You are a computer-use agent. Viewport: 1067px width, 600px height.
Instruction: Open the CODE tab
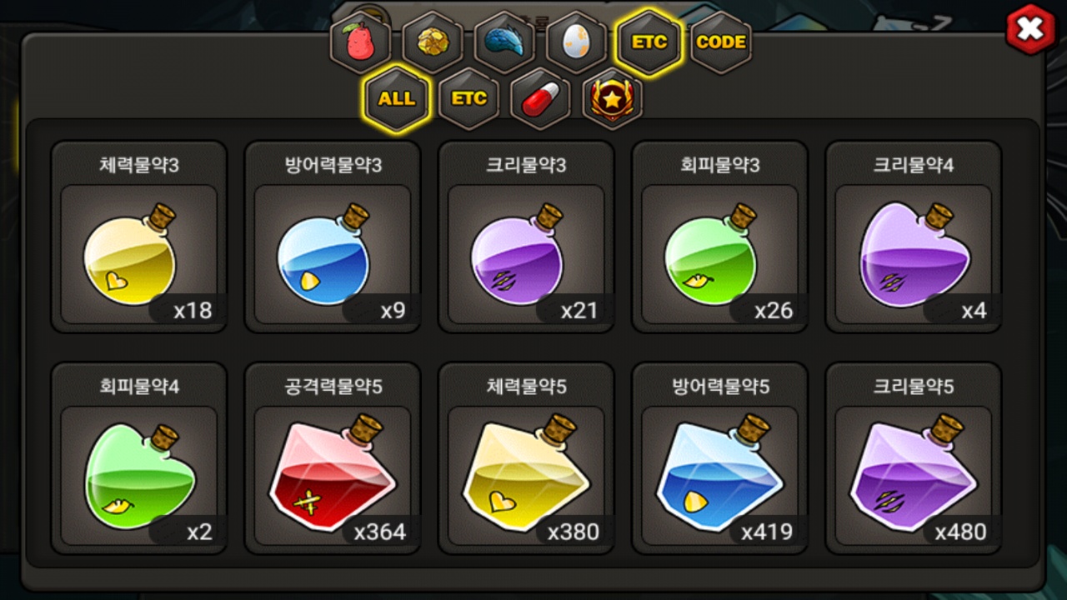click(x=721, y=42)
